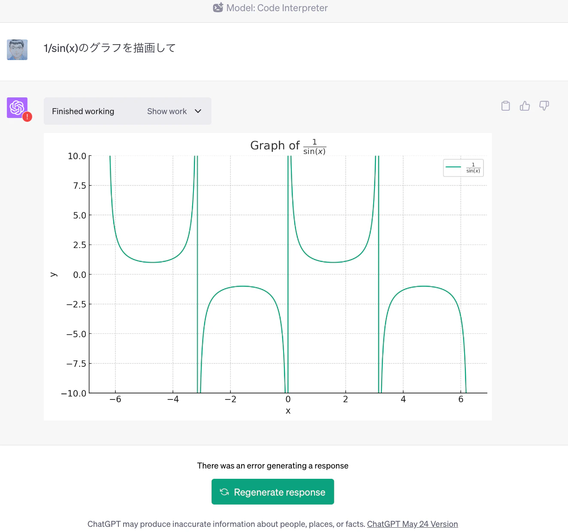Click the user prompt '1/sin(x)のグラフを描画して'
This screenshot has height=532, width=568.
[110, 48]
